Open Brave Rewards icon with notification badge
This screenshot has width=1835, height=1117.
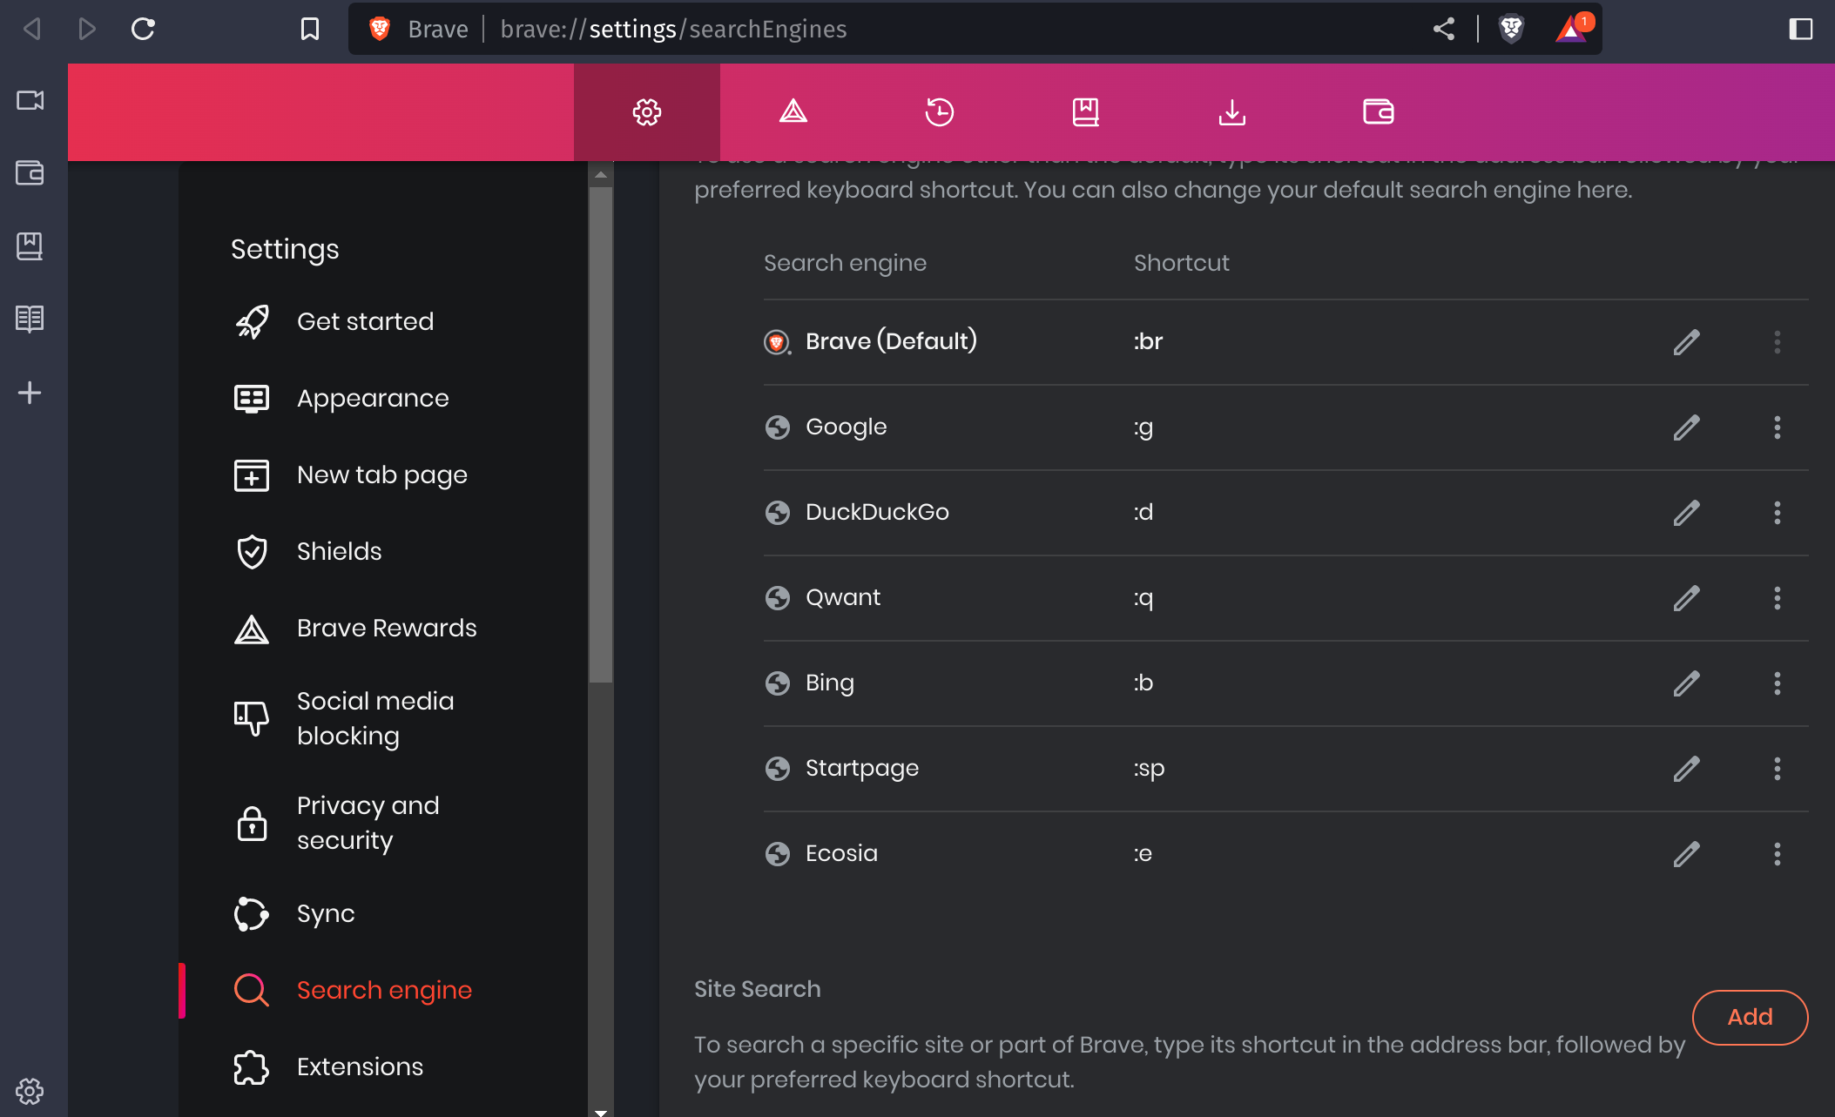click(x=1573, y=28)
